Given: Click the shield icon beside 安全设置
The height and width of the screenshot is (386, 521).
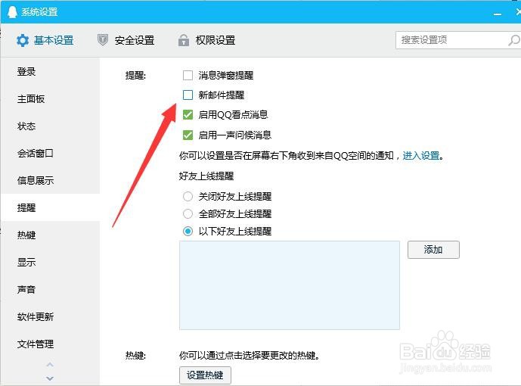Looking at the screenshot, I should (103, 40).
